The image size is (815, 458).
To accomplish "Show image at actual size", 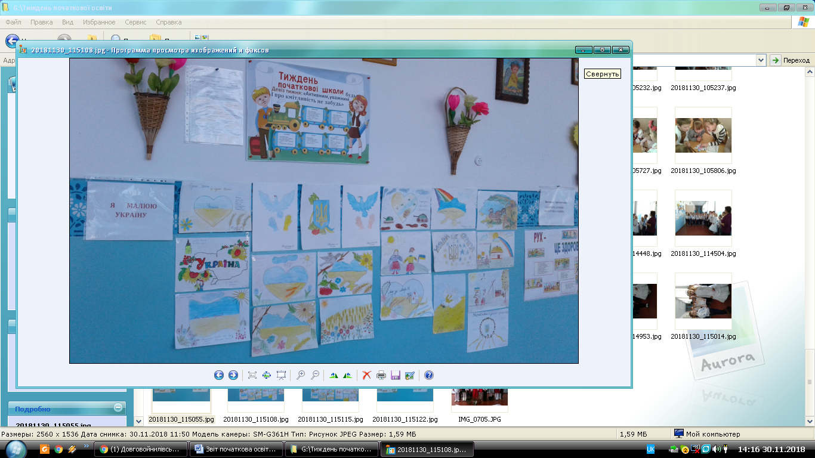I will click(267, 375).
